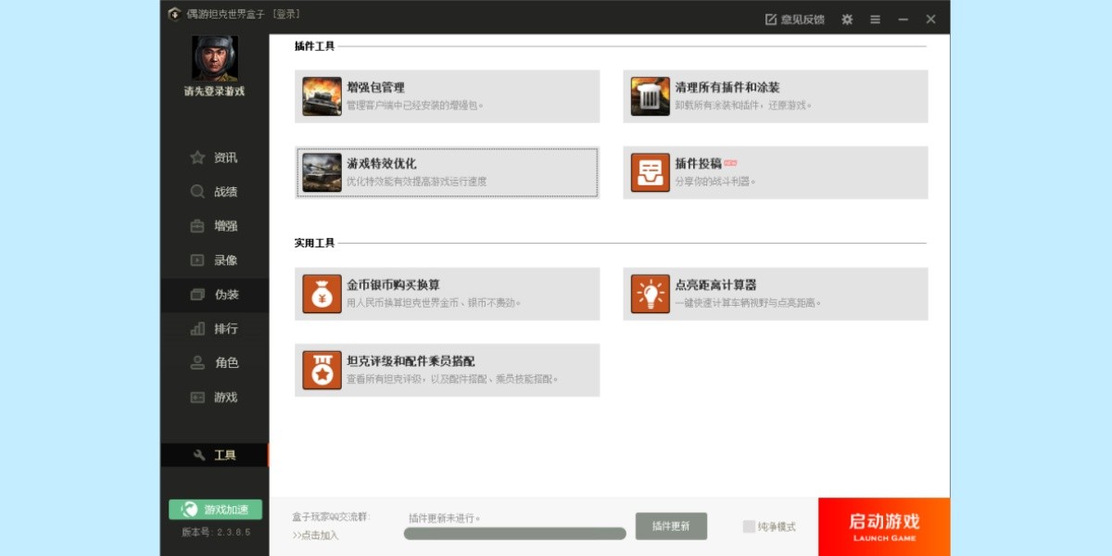This screenshot has height=556, width=1112.
Task: Select the 游戏特效优化 tank thumbnail icon
Action: [322, 172]
